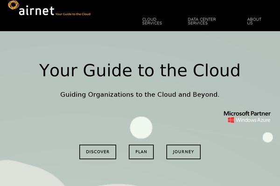Click the orange tagline in the header
The image size is (280, 186).
[x=73, y=14]
